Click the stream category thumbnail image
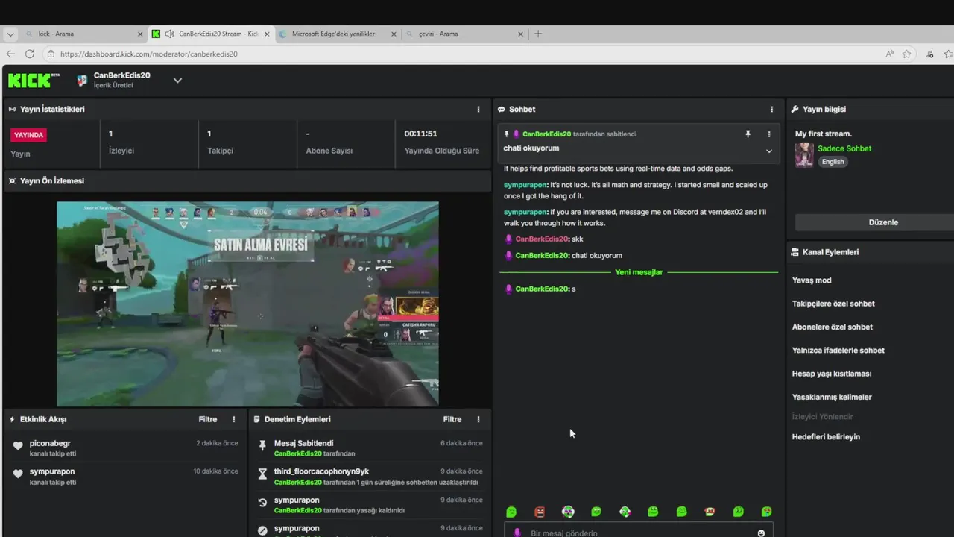Image resolution: width=954 pixels, height=537 pixels. [x=804, y=155]
